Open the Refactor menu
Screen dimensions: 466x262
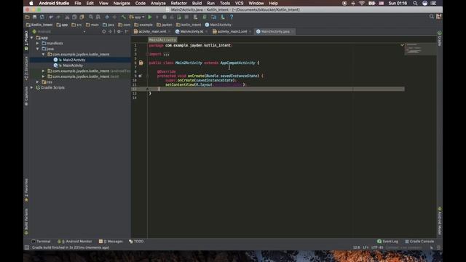178,3
